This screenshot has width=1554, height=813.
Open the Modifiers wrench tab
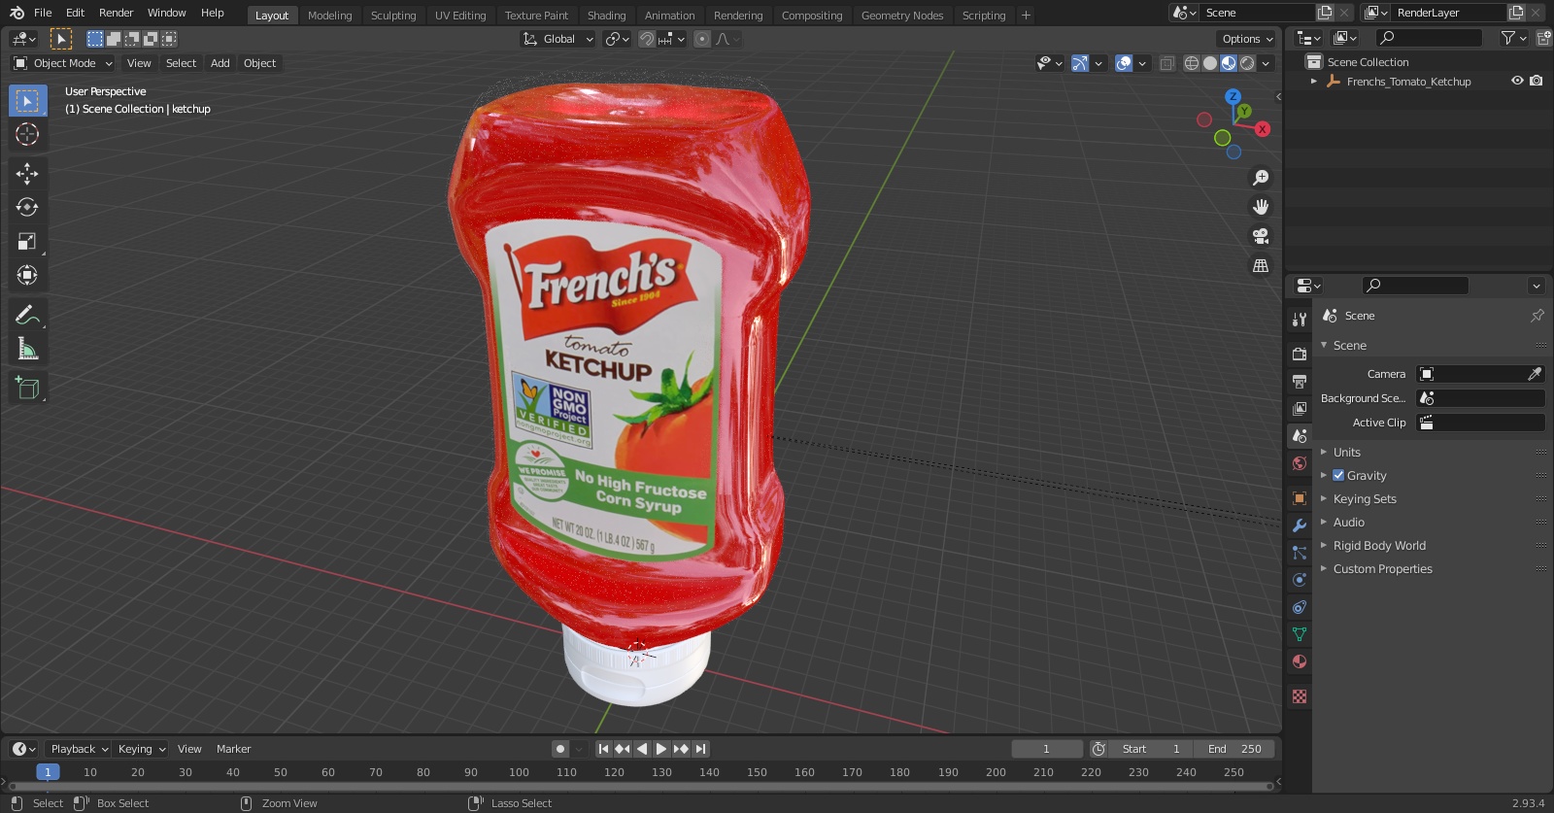point(1300,525)
